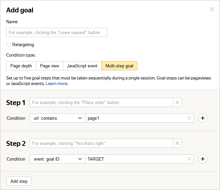
Task: Open the 'url: contains' condition dropdown
Action: 57,118
